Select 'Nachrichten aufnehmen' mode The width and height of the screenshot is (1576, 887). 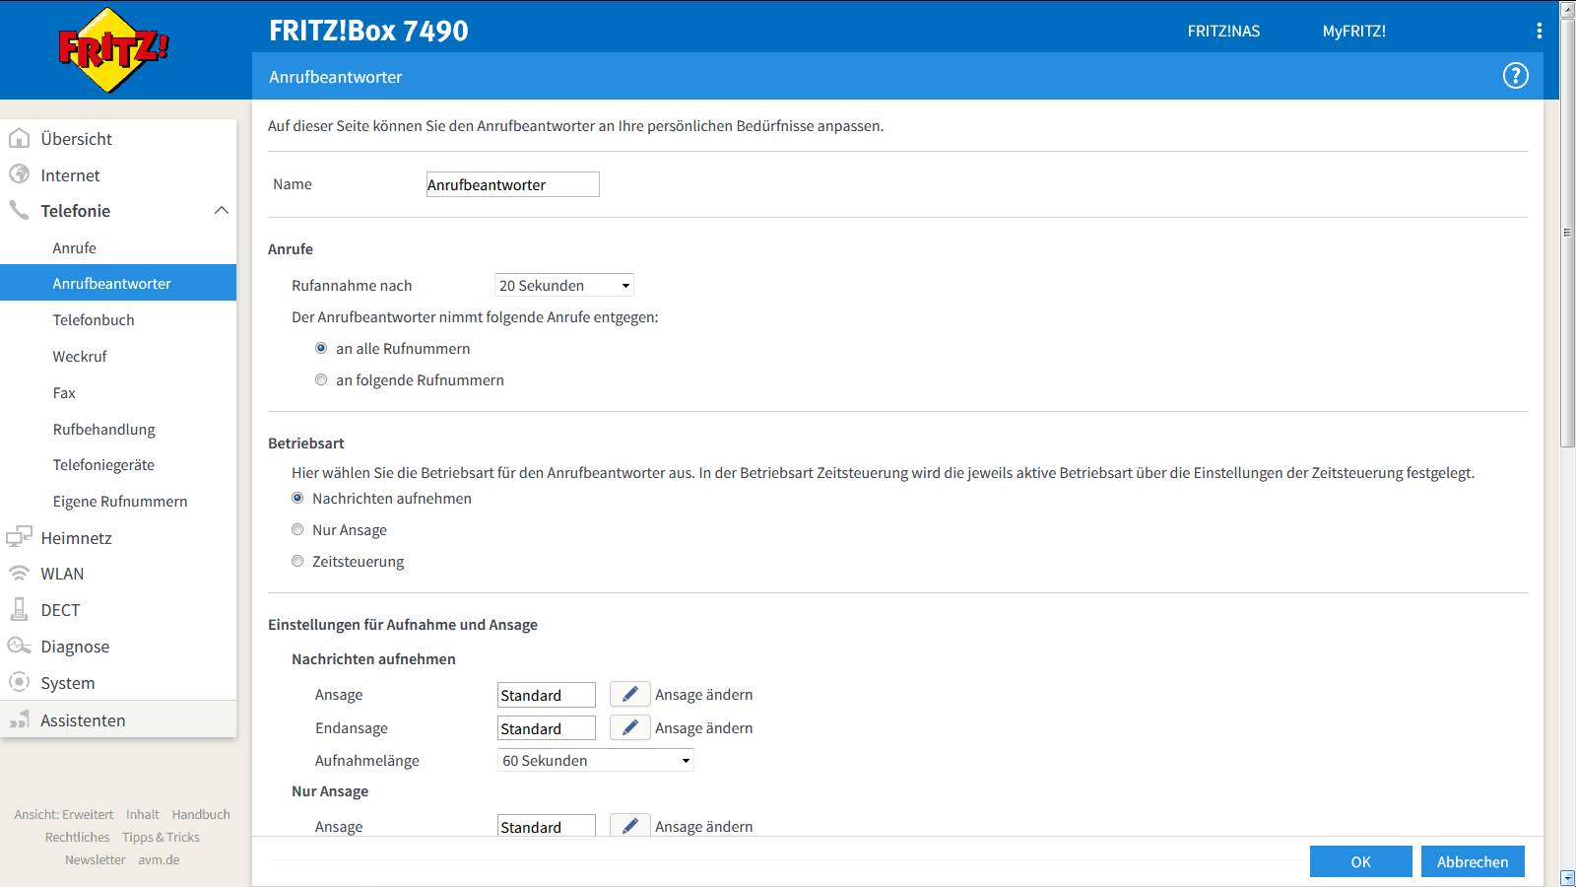[x=297, y=498]
